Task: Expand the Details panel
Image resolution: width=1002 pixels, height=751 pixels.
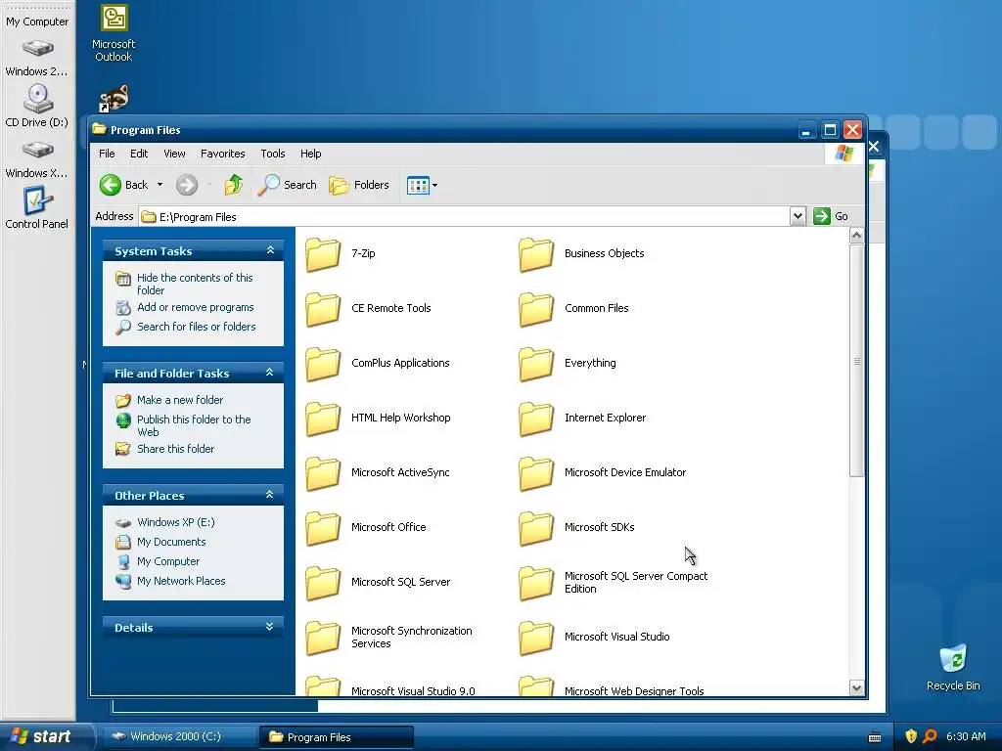Action: pos(270,627)
